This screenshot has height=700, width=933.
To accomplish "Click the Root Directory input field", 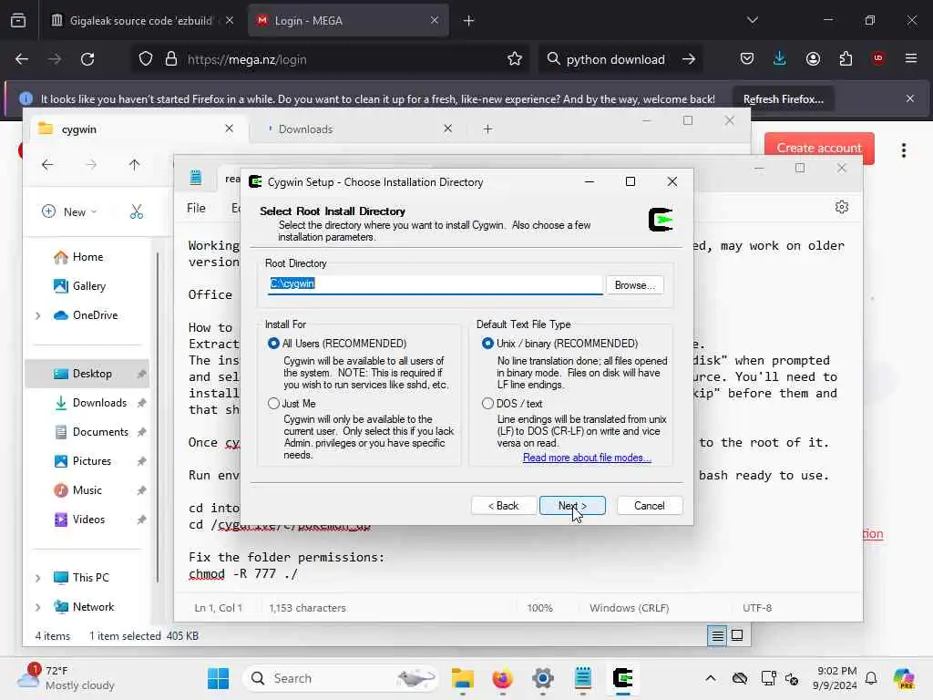I will click(435, 284).
